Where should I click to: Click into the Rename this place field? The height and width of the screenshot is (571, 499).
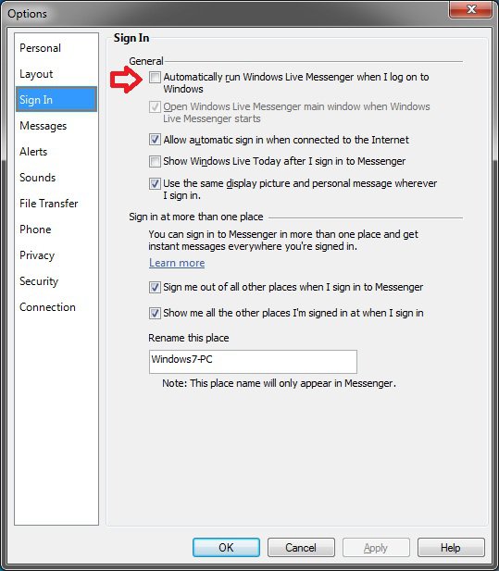coord(253,362)
